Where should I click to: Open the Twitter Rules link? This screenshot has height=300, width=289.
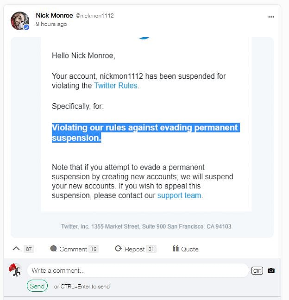(116, 86)
